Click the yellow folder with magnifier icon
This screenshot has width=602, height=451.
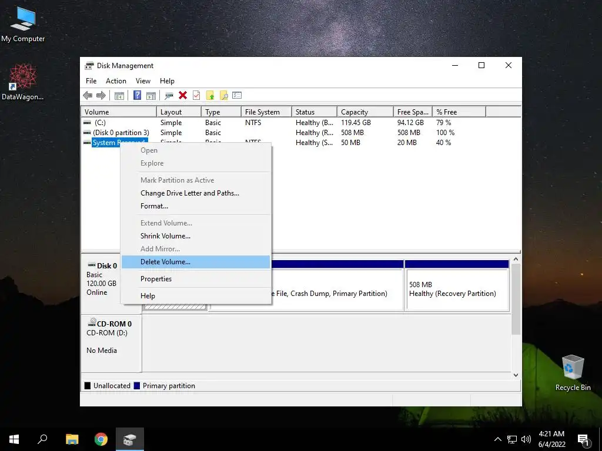pos(223,95)
